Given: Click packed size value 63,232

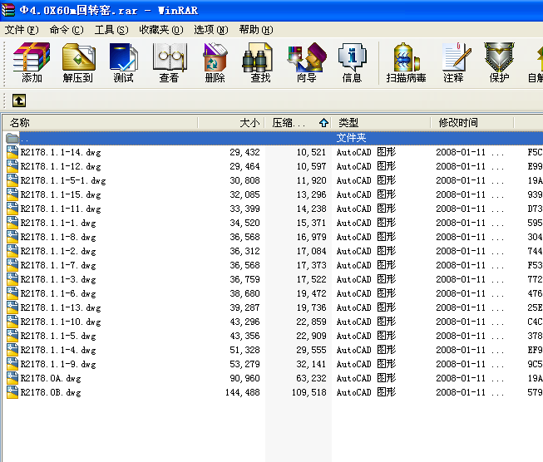Looking at the screenshot, I should [311, 378].
